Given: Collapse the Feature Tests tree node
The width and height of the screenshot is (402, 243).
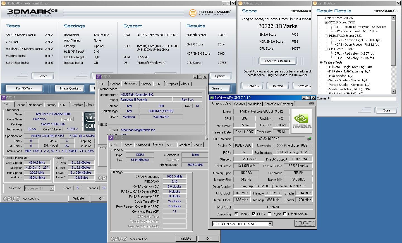Looking at the screenshot, I should [321, 62].
